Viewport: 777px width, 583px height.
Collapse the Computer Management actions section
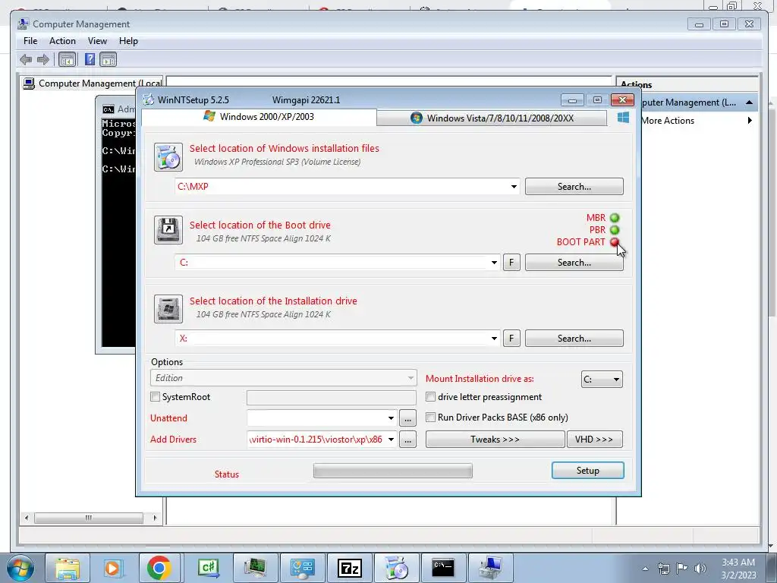tap(749, 102)
